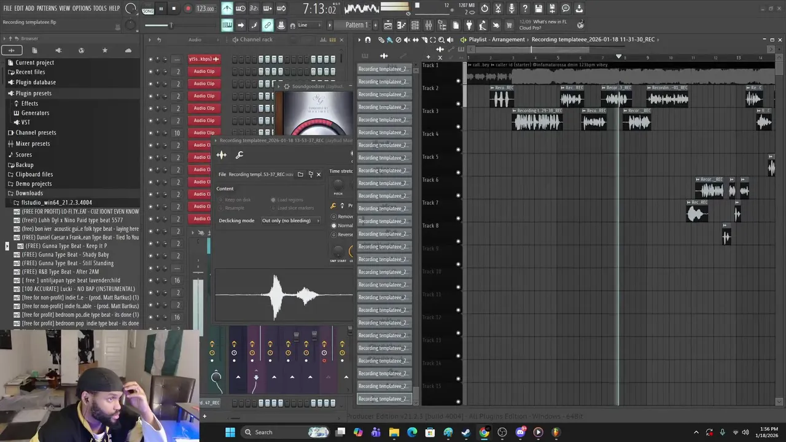Open the View playlist icon

pyautogui.click(x=388, y=25)
